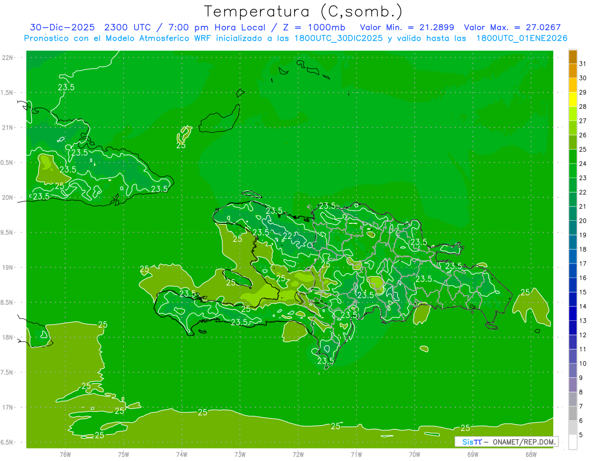Click the 7.5N latitude axis label

[7, 372]
